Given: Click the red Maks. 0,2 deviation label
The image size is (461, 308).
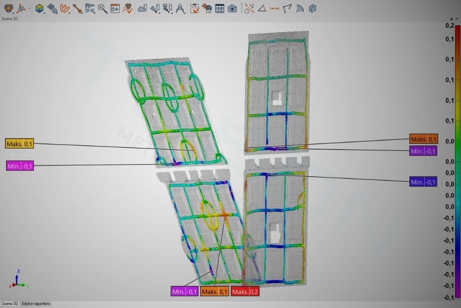Looking at the screenshot, I should click(x=245, y=291).
